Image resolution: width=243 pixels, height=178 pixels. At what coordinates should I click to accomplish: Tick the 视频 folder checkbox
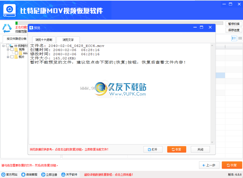[x=12, y=49]
